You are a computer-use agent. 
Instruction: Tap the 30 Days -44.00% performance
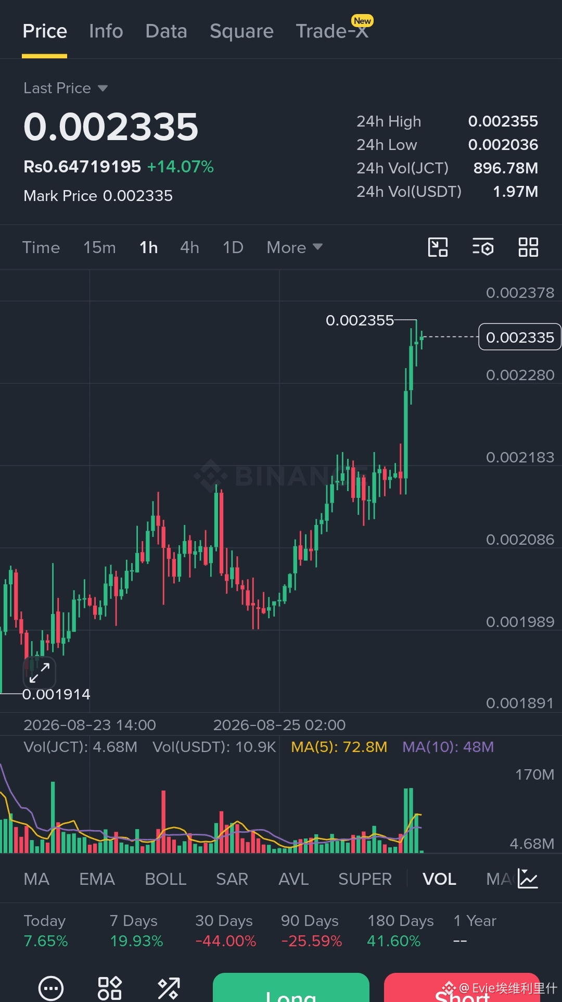pos(225,931)
